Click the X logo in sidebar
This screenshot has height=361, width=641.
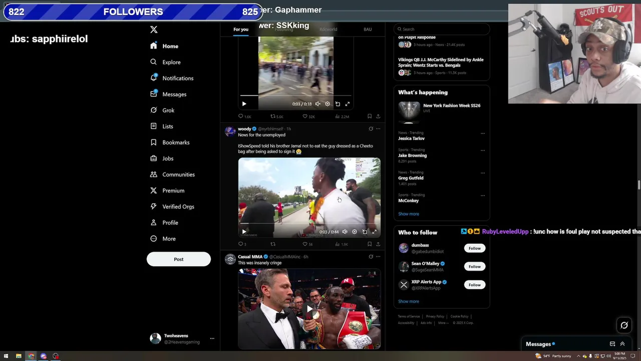pos(154,30)
